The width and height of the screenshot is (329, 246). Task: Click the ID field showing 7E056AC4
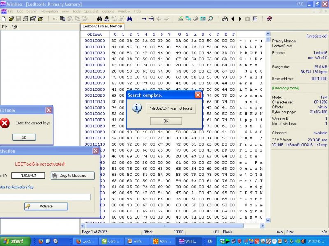28,175
